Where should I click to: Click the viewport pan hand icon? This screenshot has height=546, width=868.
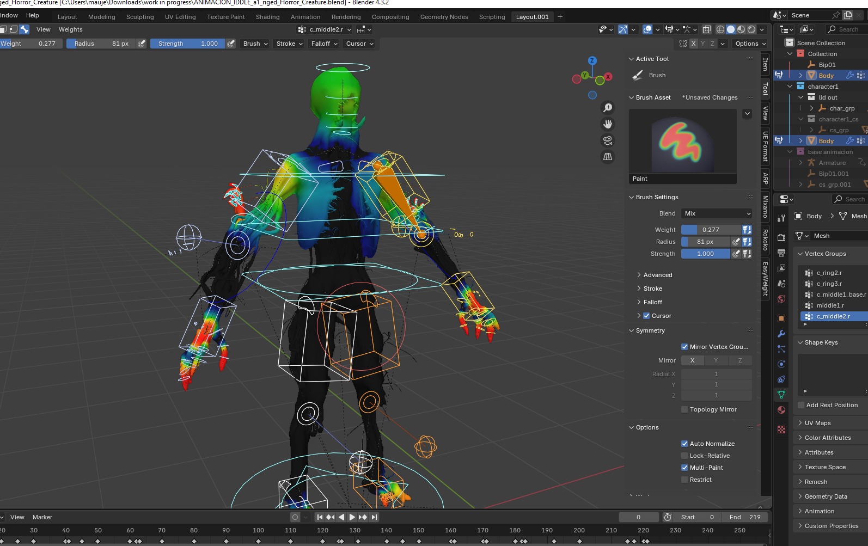tap(608, 124)
